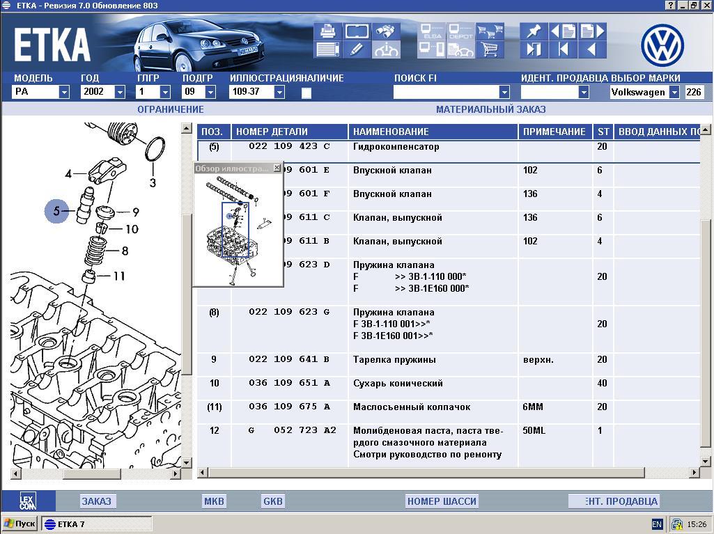
Task: Open the binoculars search tool
Action: 386,31
